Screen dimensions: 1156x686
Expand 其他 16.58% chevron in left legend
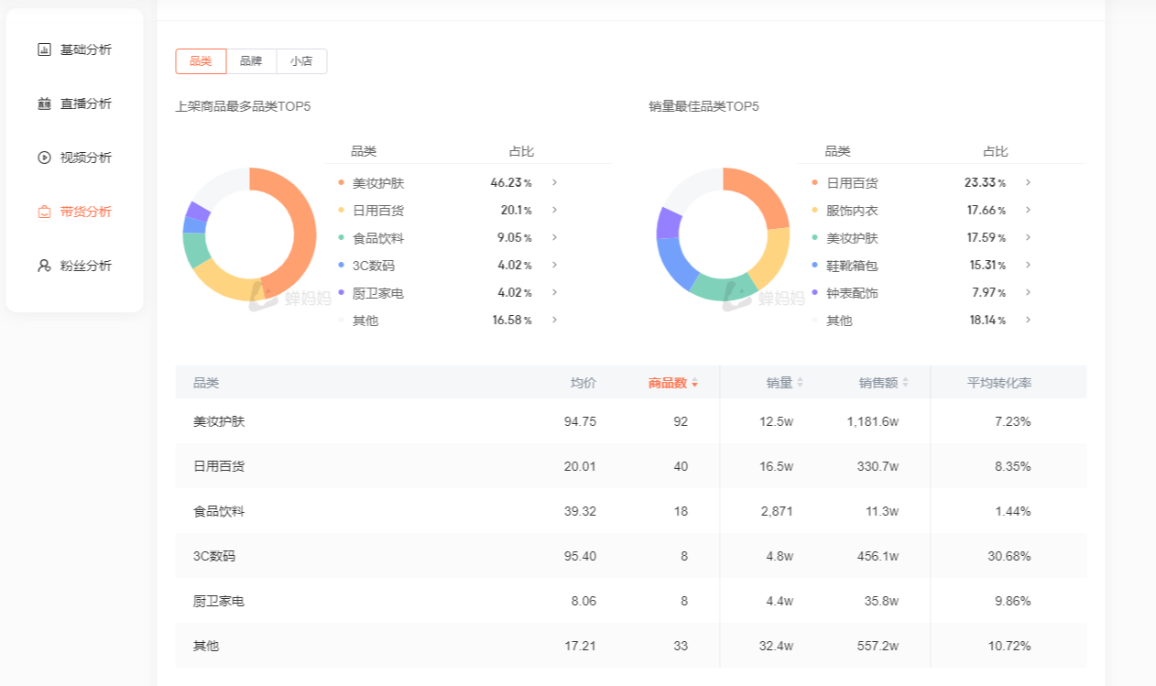click(x=554, y=320)
